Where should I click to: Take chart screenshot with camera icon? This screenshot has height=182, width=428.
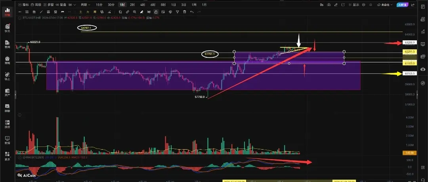[x=329, y=5]
